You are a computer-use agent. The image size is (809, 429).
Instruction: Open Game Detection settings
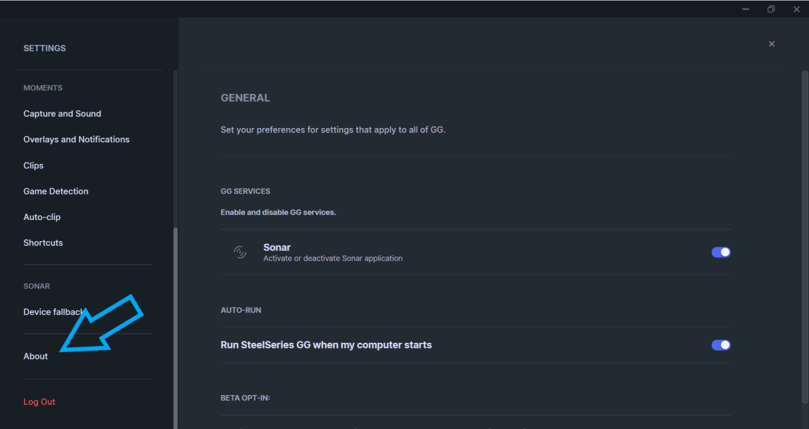[56, 191]
